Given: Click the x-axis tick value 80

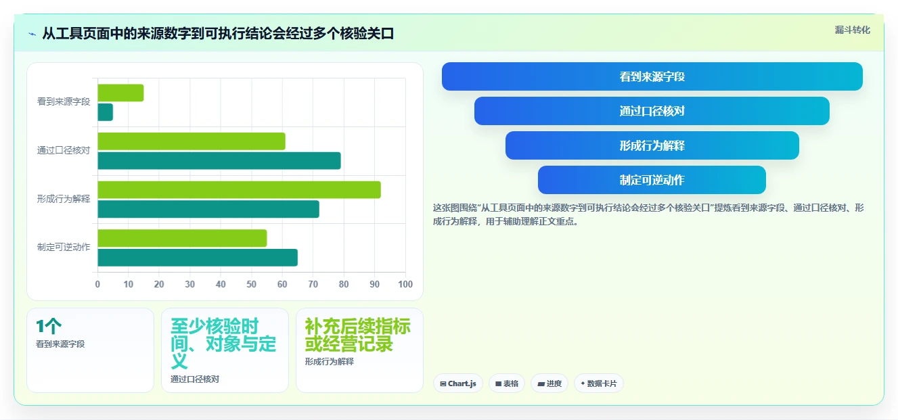Looking at the screenshot, I should pyautogui.click(x=344, y=285).
